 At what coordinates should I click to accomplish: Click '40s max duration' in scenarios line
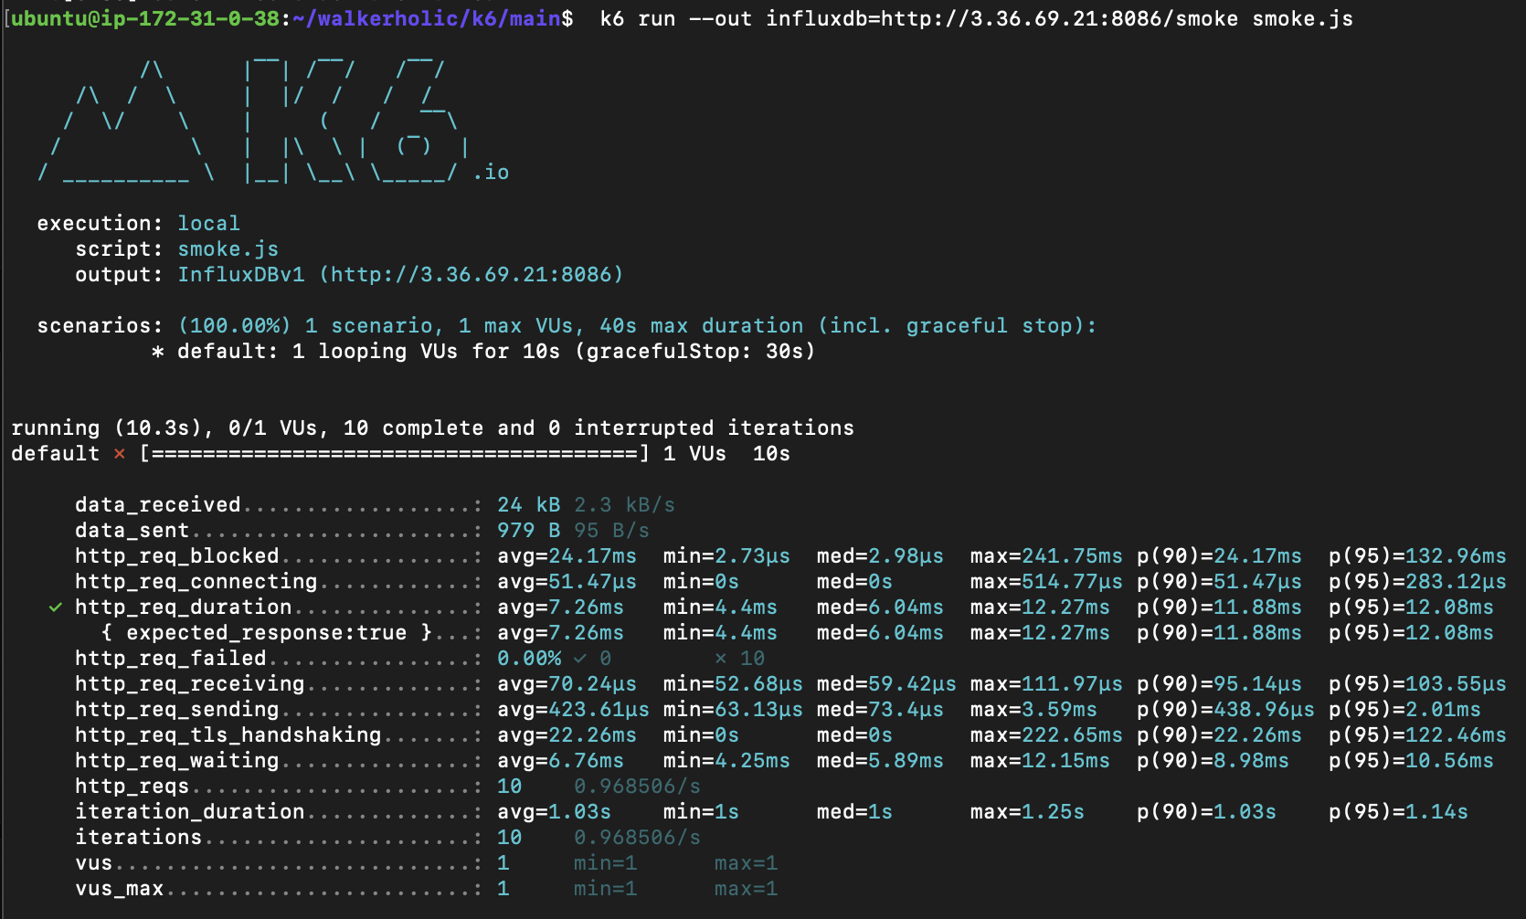click(702, 326)
